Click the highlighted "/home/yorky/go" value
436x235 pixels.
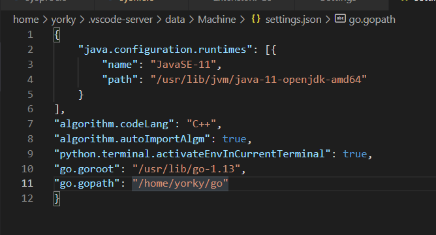point(180,183)
